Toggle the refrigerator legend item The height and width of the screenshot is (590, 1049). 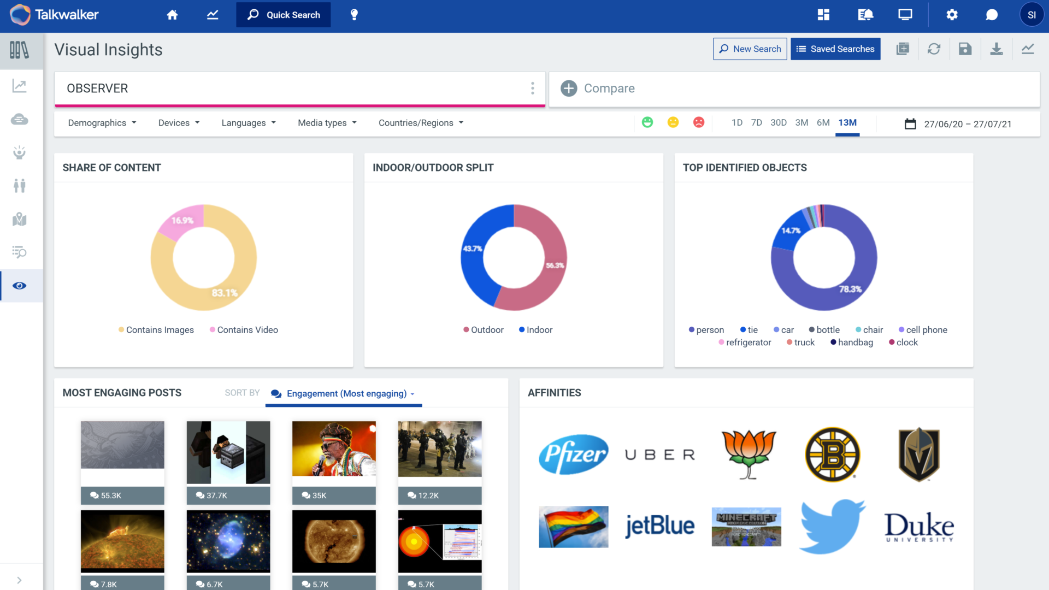(745, 343)
